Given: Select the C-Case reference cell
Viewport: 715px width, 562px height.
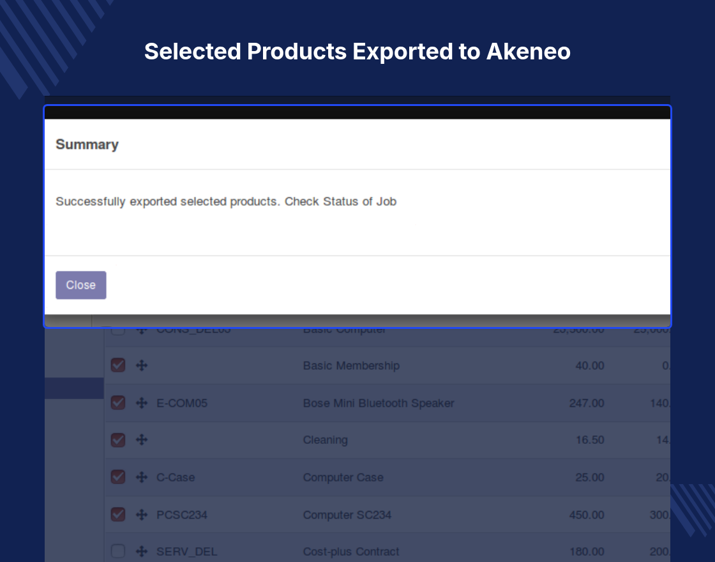Looking at the screenshot, I should pyautogui.click(x=176, y=477).
